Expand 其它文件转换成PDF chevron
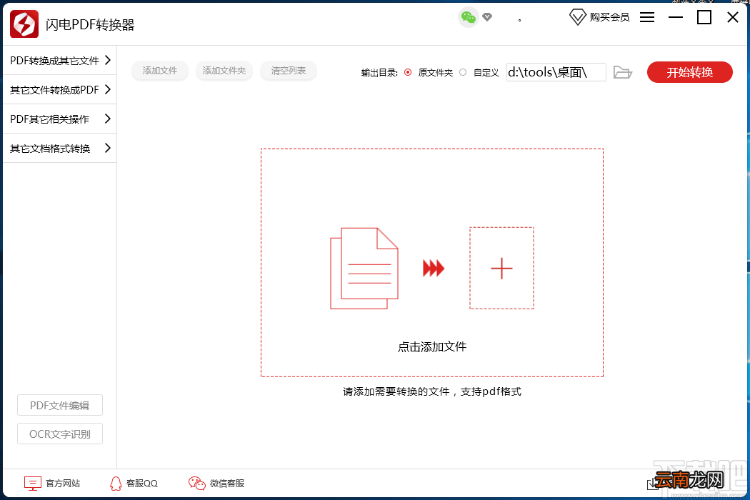 (108, 89)
